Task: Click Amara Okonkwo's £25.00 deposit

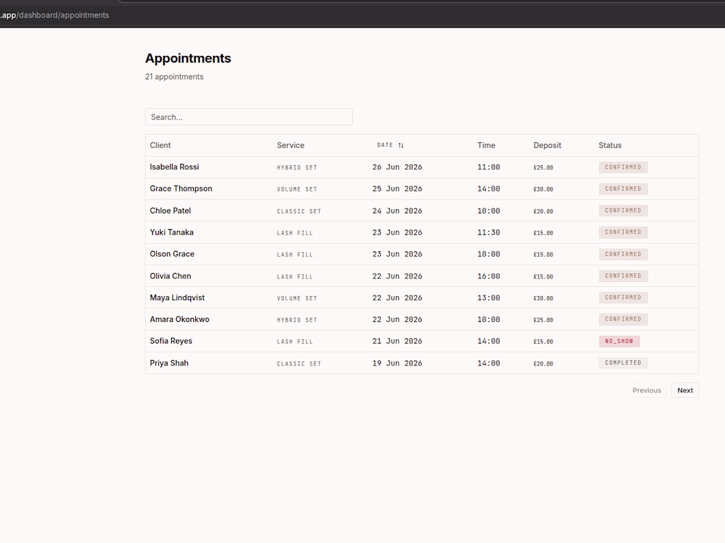Action: coord(543,319)
